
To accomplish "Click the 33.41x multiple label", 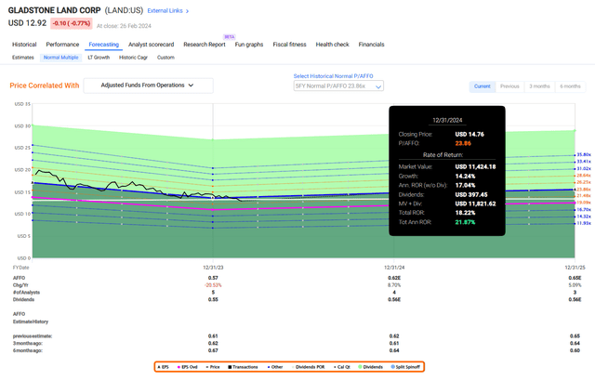I will [584, 162].
